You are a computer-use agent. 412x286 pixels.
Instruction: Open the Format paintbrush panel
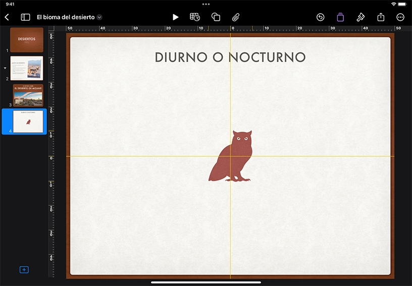pos(360,17)
